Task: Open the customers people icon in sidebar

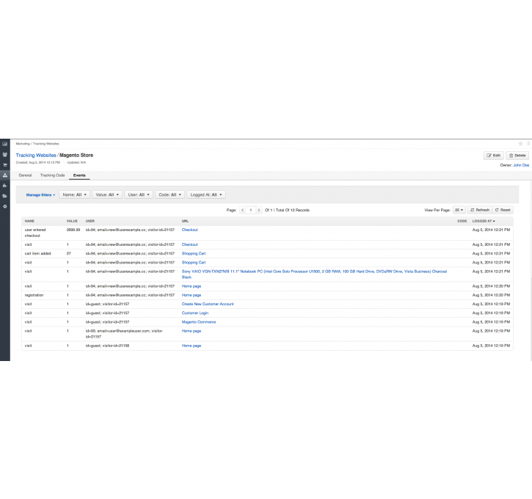Action: tap(4, 155)
